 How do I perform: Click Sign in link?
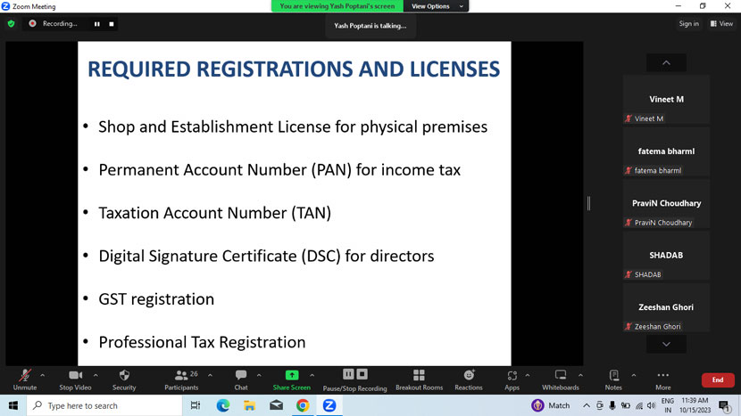[x=688, y=23]
